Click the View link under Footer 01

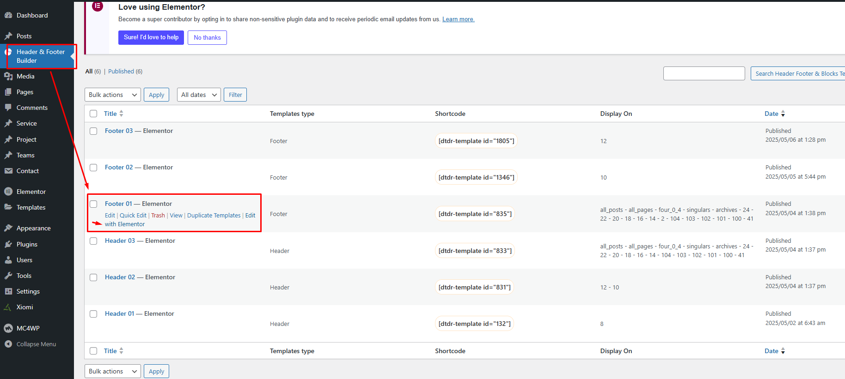click(176, 216)
